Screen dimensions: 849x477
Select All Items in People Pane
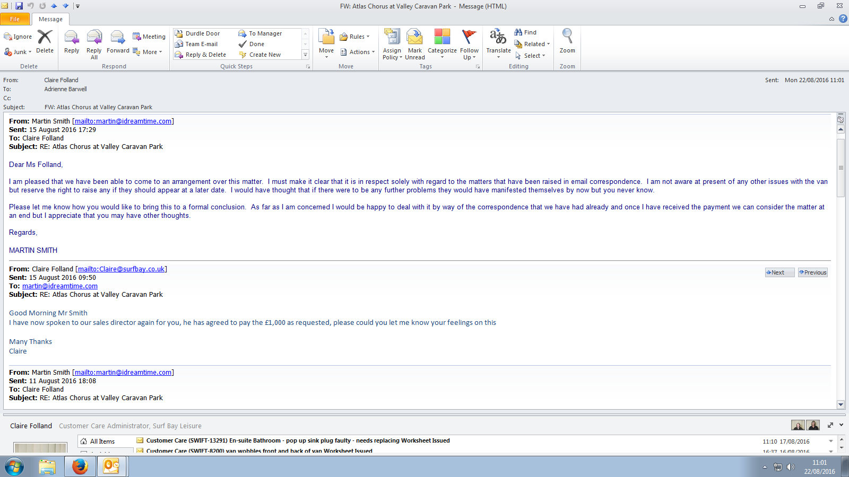[x=102, y=441]
